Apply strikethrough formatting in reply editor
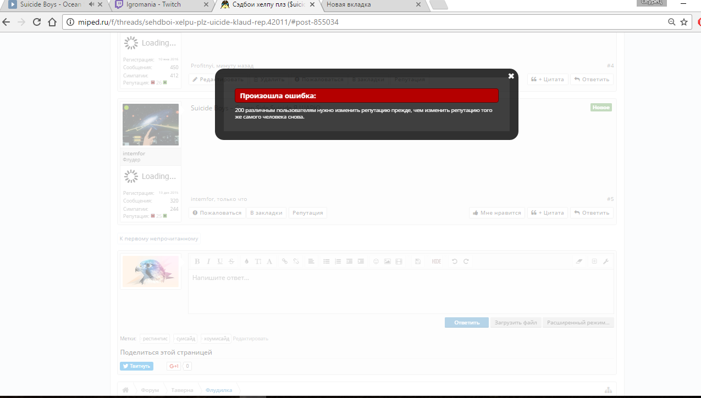The height and width of the screenshot is (398, 701). tap(231, 261)
